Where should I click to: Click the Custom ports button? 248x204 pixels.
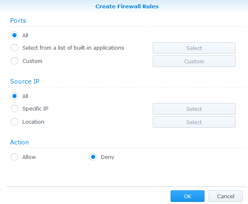194,61
